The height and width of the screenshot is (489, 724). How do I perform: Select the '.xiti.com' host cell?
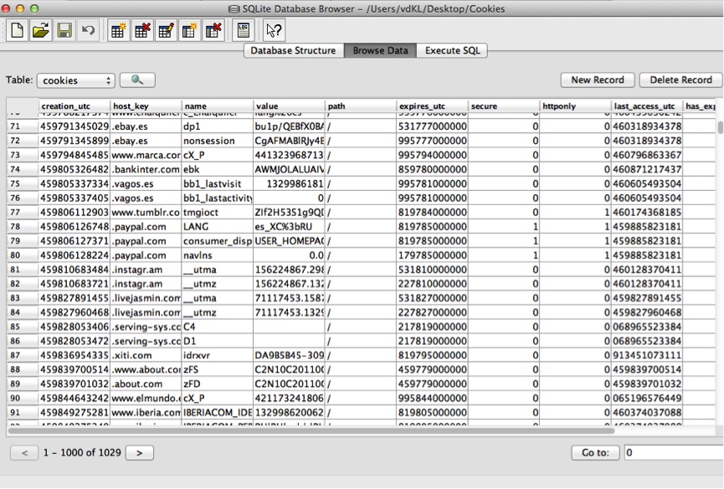click(146, 355)
